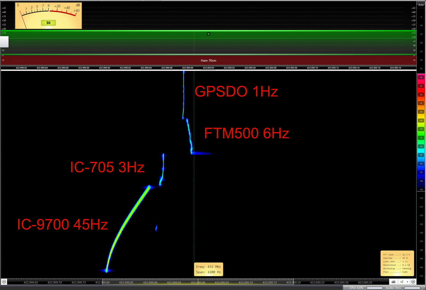The width and height of the screenshot is (426, 290).
Task: Click 432.999.80 on the bottom navigation scale
Action: (x=102, y=282)
